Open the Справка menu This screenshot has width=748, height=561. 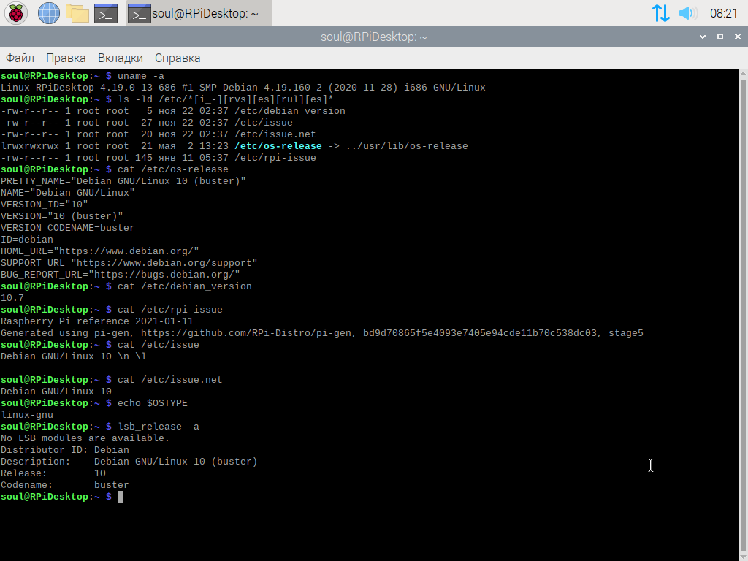(178, 58)
